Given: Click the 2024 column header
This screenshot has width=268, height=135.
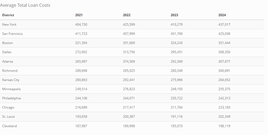Looking at the screenshot, I should point(222,15).
